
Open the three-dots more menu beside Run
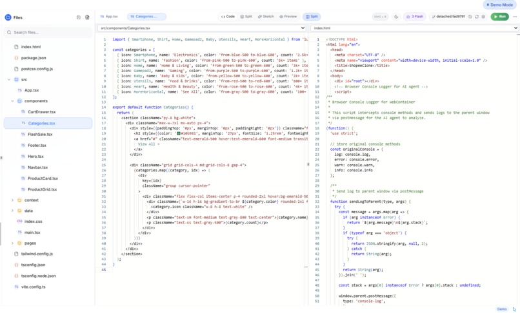(x=515, y=17)
